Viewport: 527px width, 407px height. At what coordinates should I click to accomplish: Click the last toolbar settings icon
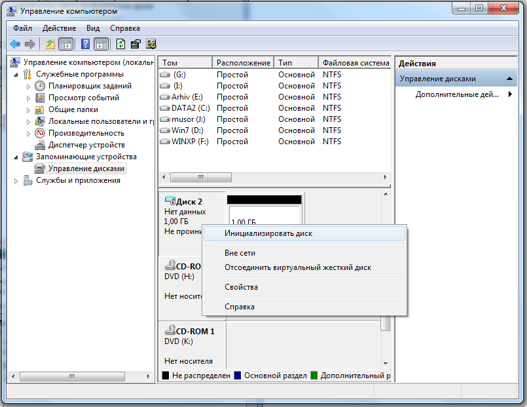[x=151, y=44]
